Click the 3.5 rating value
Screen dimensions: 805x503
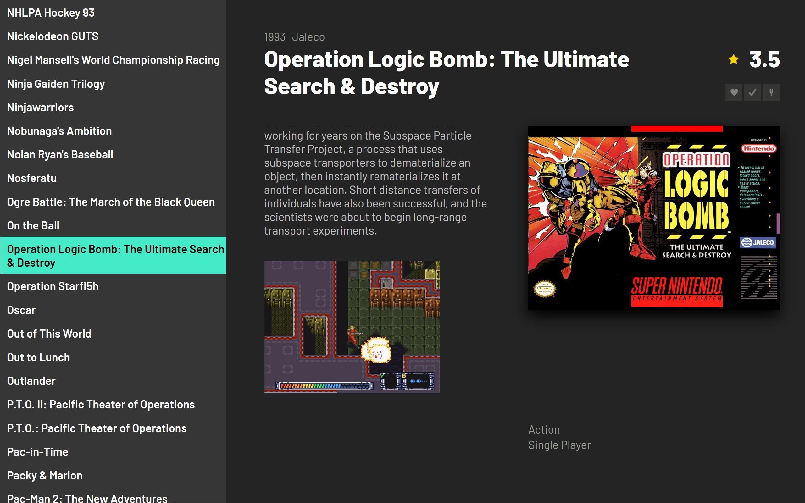(x=764, y=59)
